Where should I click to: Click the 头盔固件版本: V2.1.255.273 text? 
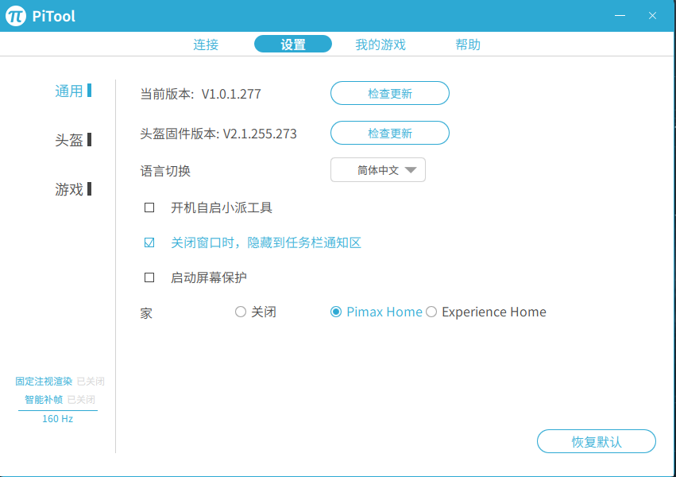[x=218, y=134]
